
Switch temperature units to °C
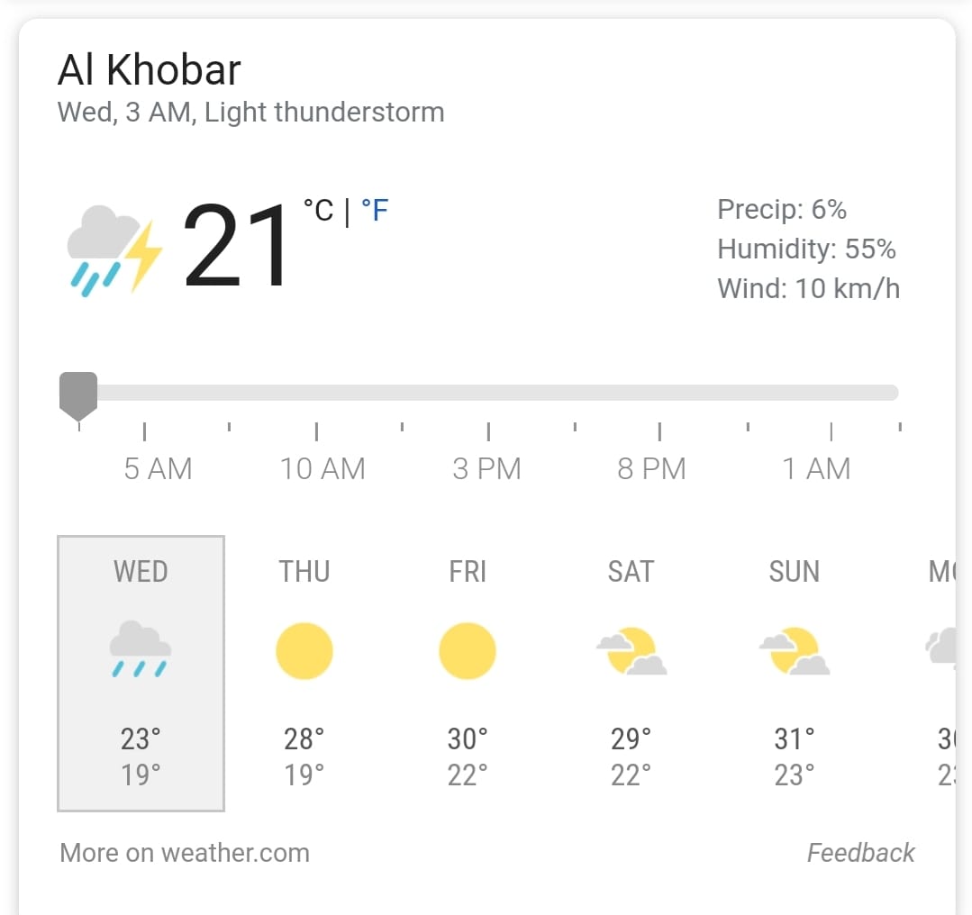(318, 210)
